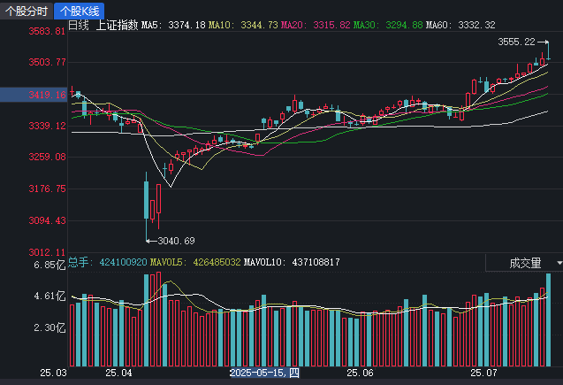563x385 pixels.
Task: Click the 25.03 date axis label
Action: (54, 373)
